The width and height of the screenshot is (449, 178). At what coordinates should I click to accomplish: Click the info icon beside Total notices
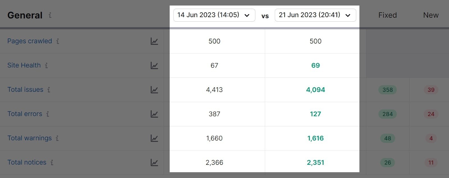[52, 162]
